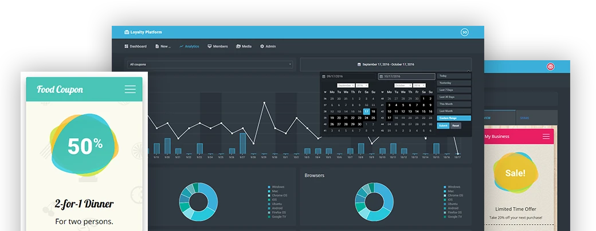Click Firefox OS label in the Browsers legend
Image resolution: width=596 pixels, height=231 pixels.
pyautogui.click(x=454, y=213)
